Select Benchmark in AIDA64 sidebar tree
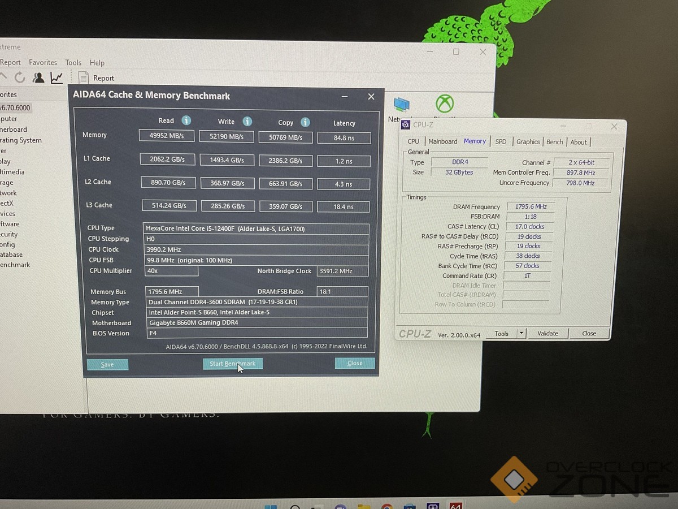Viewport: 678px width, 509px height. coord(15,265)
